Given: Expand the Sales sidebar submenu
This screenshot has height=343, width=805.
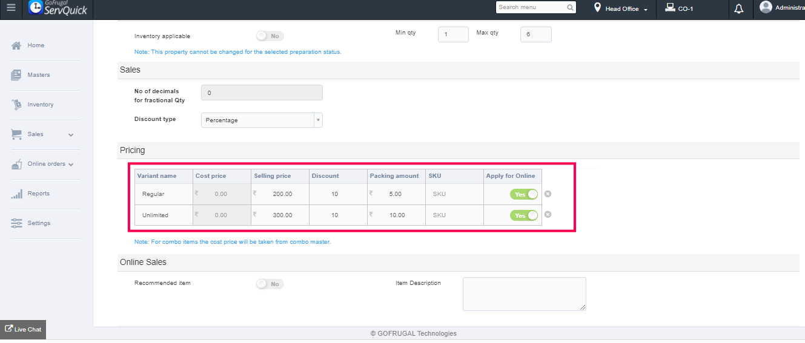Looking at the screenshot, I should [71, 135].
